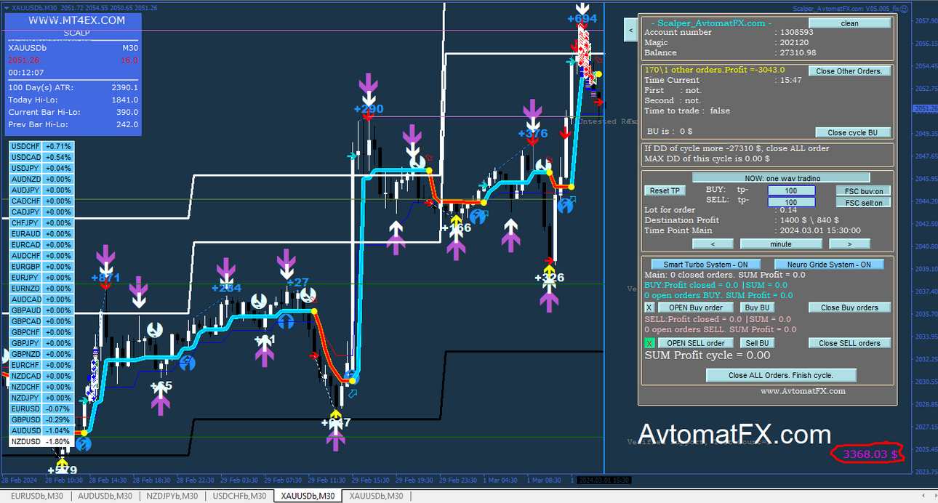Click Reset TP button
The height and width of the screenshot is (503, 938).
[665, 190]
